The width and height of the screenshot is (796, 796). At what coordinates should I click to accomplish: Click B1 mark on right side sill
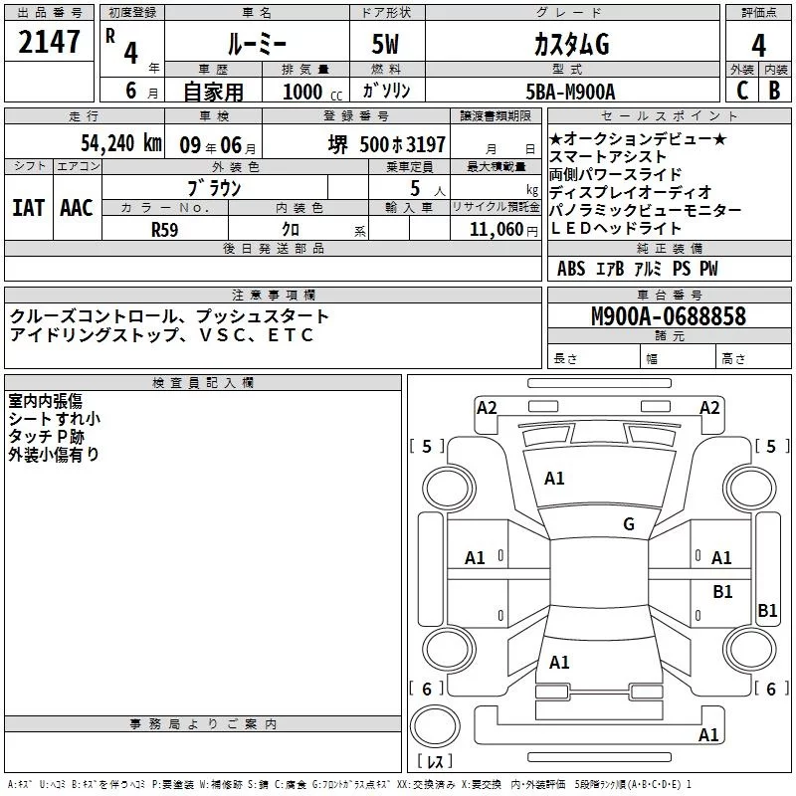point(767,610)
